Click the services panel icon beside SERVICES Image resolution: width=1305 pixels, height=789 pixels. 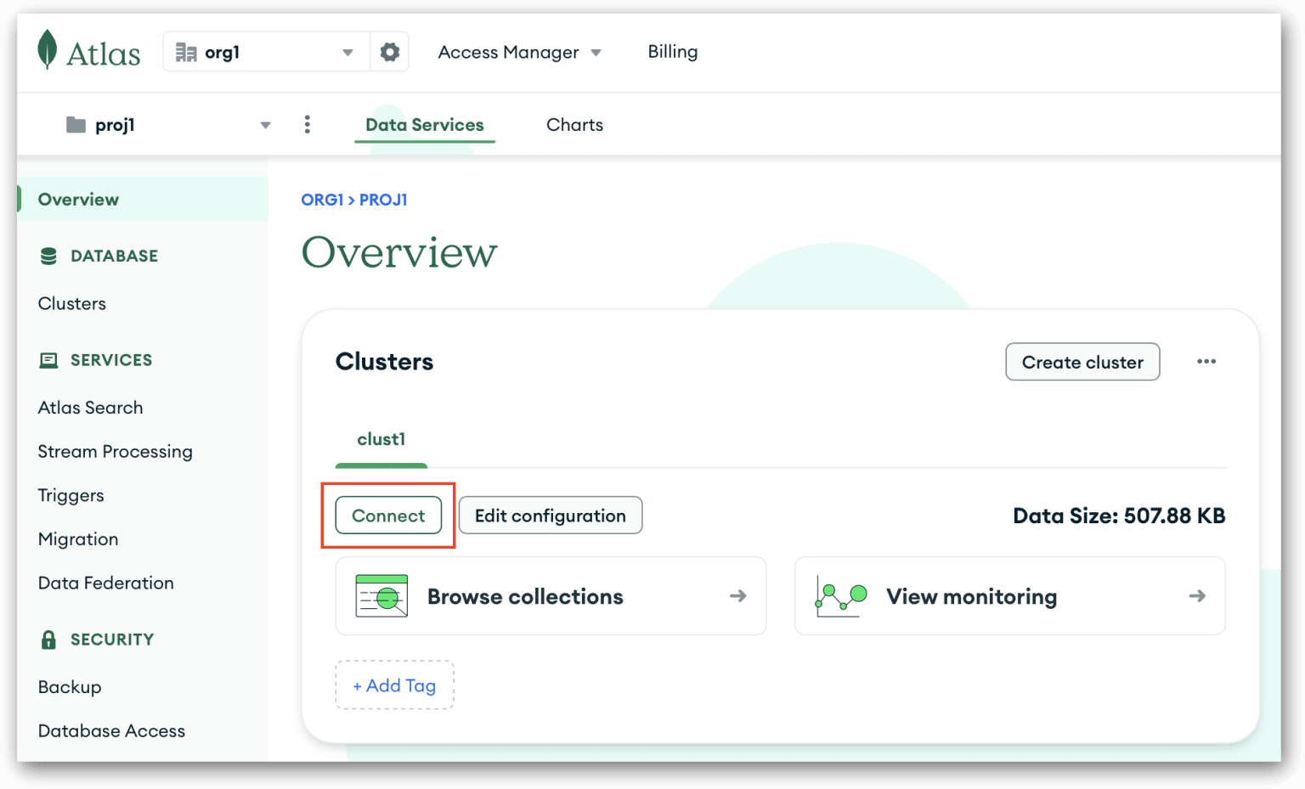pyautogui.click(x=48, y=359)
